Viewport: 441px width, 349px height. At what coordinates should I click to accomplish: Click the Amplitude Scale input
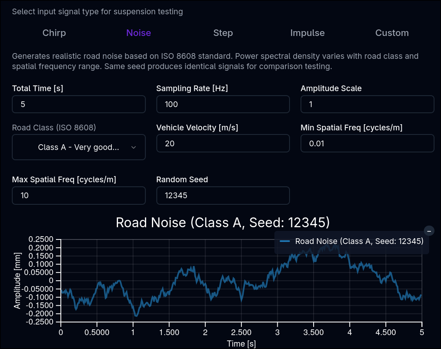367,104
